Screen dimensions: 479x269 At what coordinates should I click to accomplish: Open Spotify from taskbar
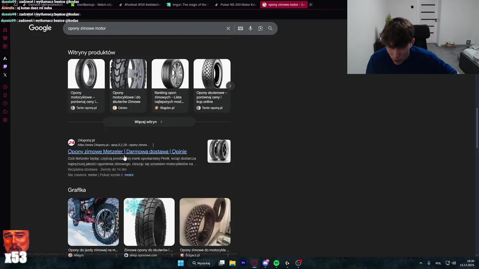[x=276, y=263]
